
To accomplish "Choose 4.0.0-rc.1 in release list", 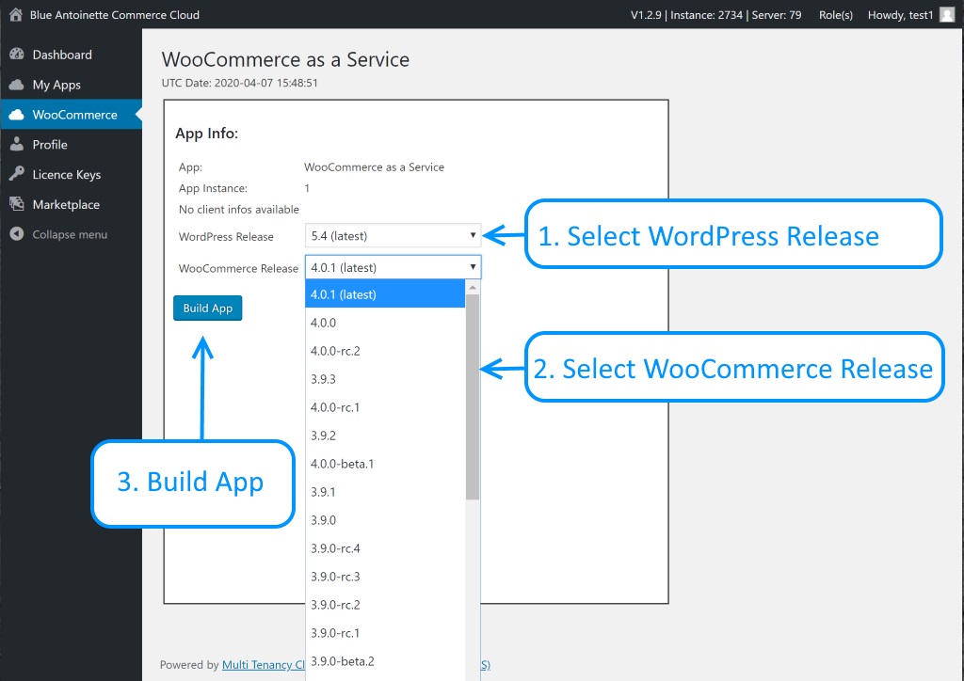I will (x=385, y=407).
